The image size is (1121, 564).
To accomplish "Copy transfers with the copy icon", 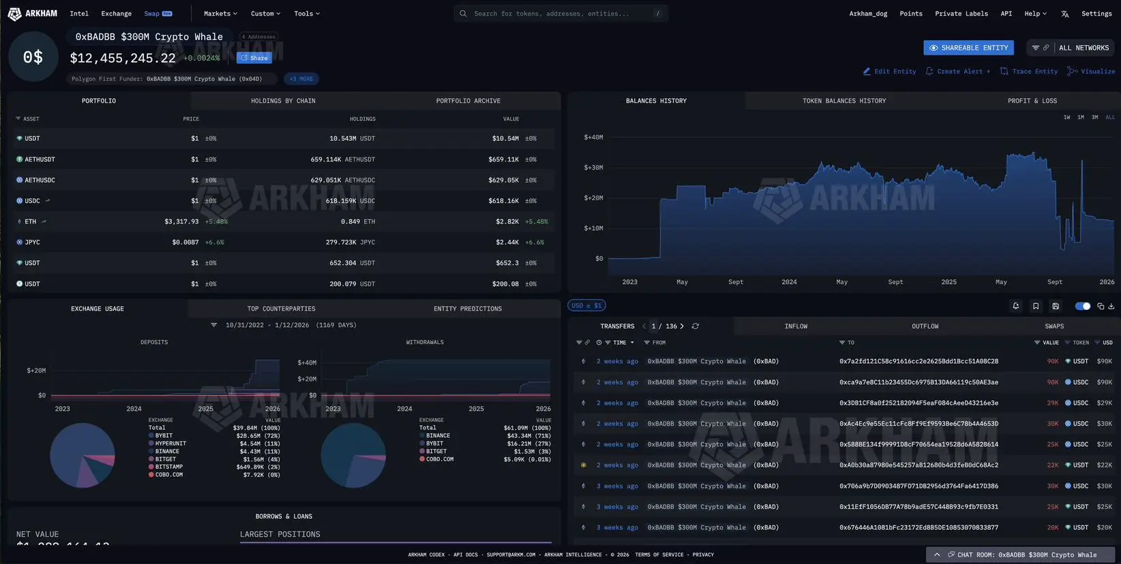I will 1100,306.
